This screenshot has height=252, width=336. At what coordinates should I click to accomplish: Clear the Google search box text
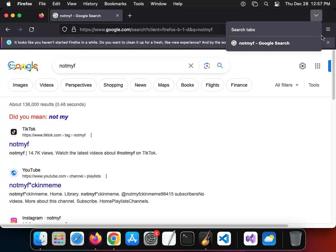[191, 66]
